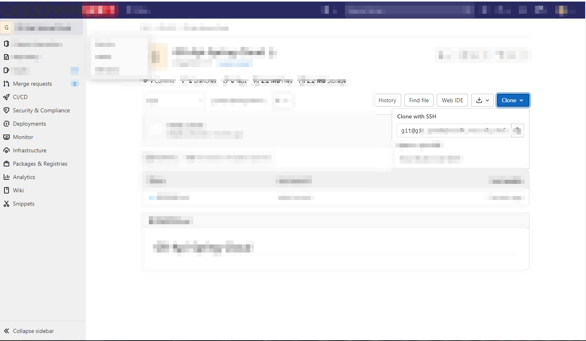The image size is (586, 341).
Task: Select the Merge requests icon in sidebar
Action: tap(6, 84)
